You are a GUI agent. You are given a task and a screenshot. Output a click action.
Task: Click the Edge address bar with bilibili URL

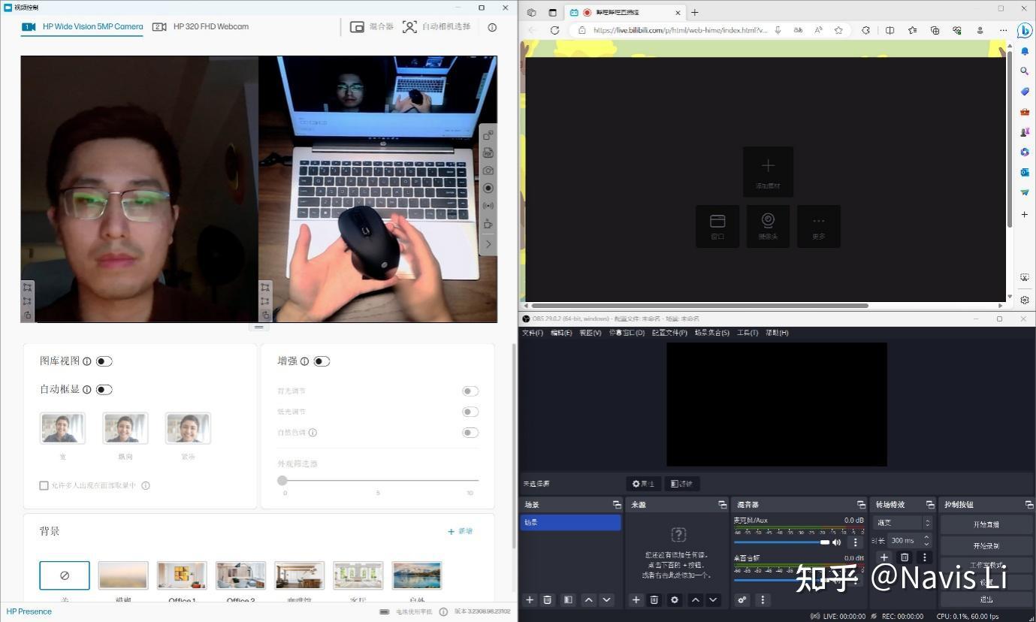click(x=680, y=30)
